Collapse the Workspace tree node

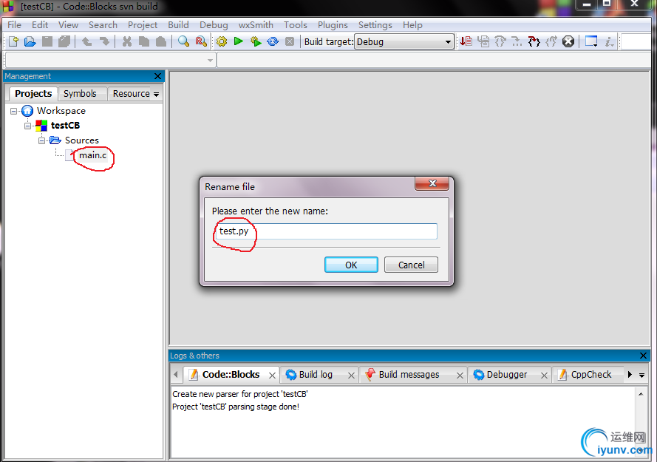(x=14, y=111)
